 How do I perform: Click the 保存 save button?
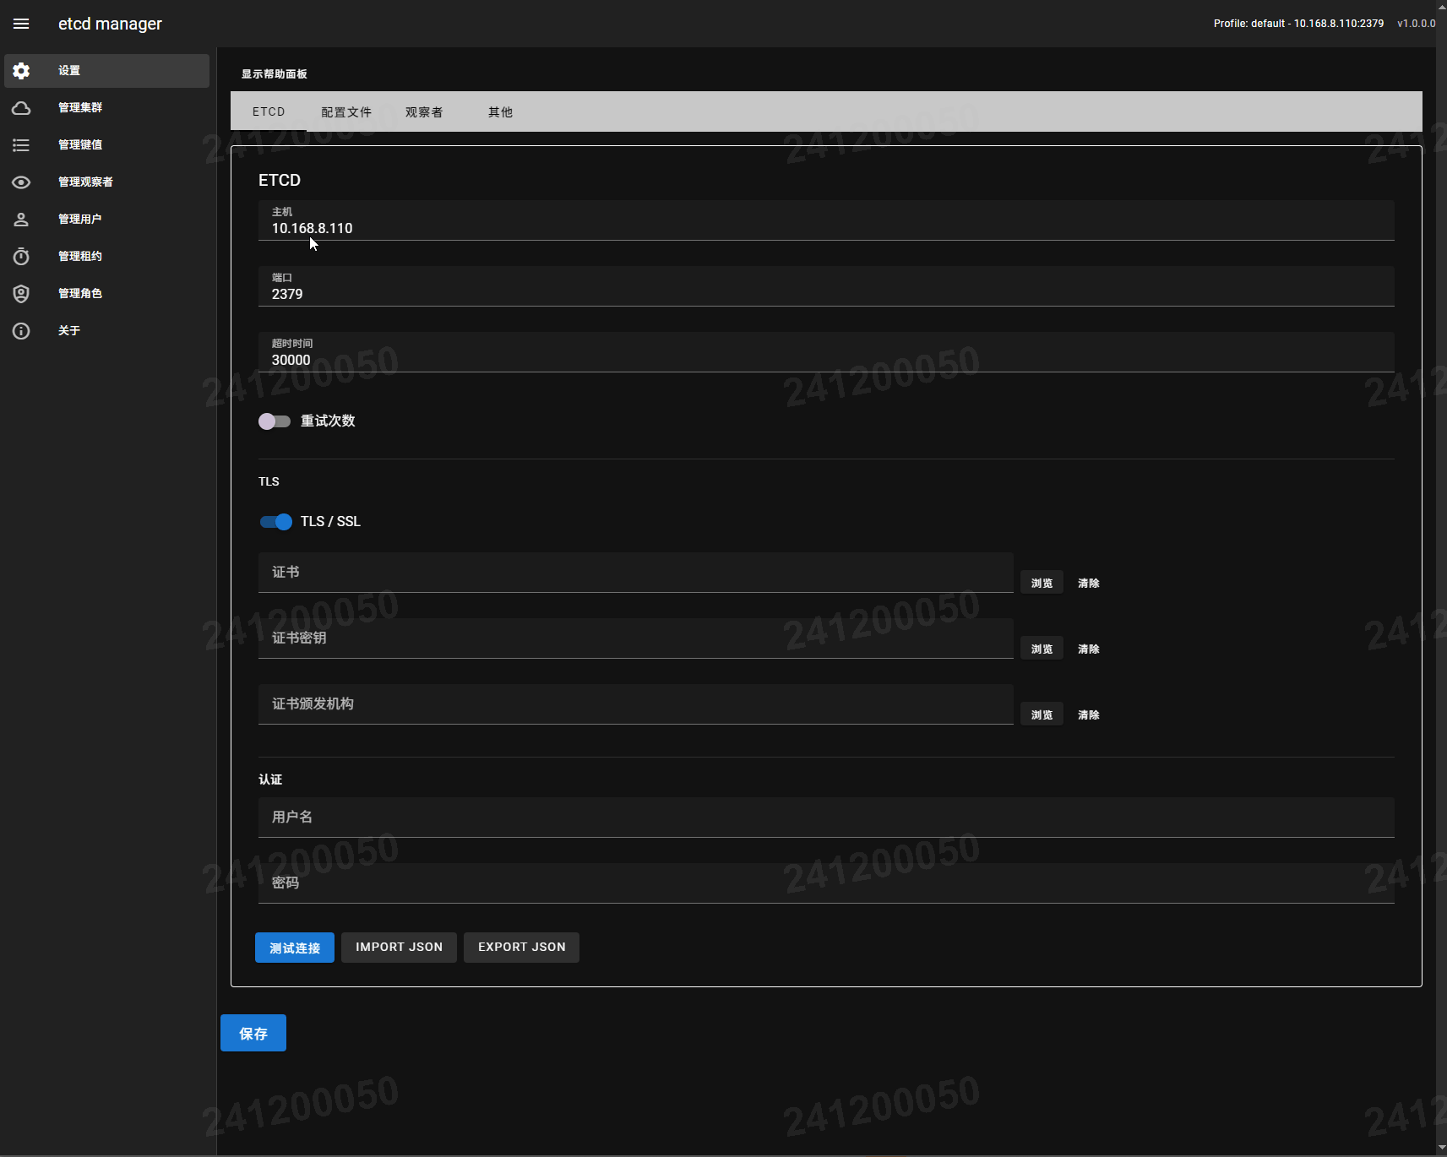[x=253, y=1033]
